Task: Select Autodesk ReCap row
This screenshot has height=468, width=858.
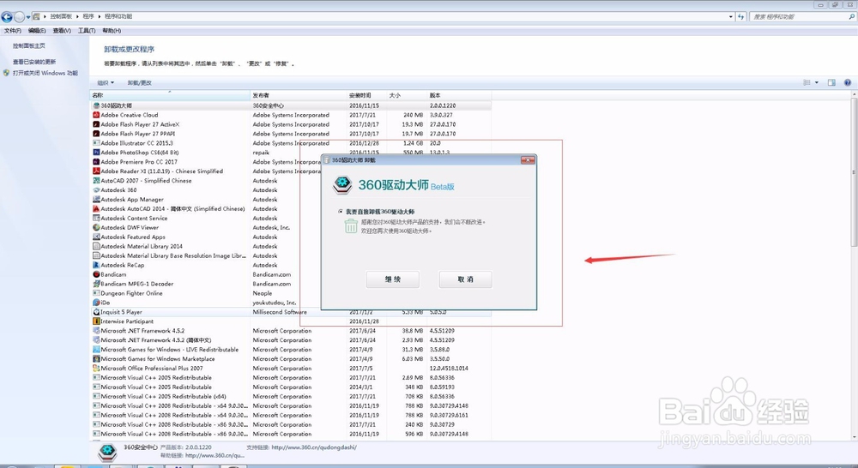Action: tap(206, 265)
